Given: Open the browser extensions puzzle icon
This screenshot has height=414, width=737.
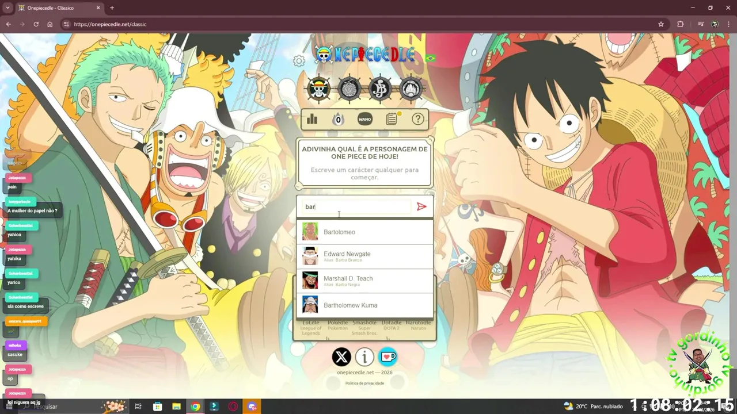Looking at the screenshot, I should tap(681, 24).
